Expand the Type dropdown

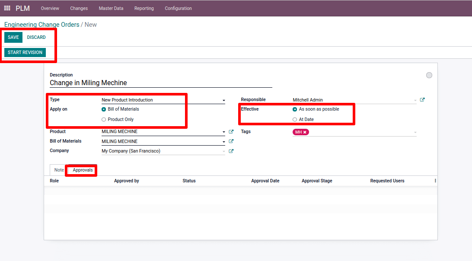click(x=223, y=100)
